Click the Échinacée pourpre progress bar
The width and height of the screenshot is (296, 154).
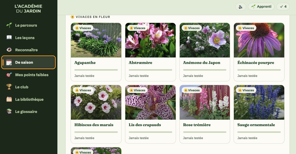tap(259, 70)
